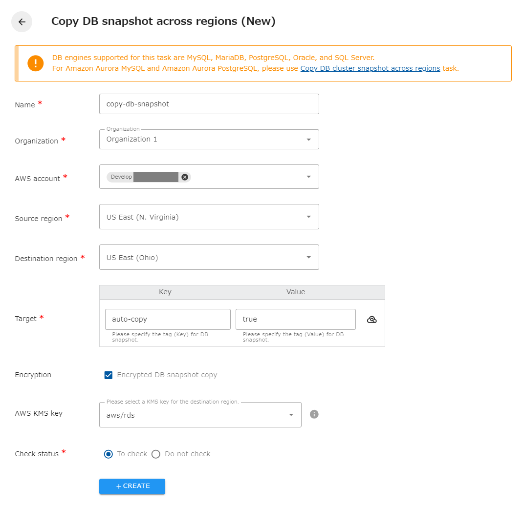The width and height of the screenshot is (524, 506).
Task: Focus the Name field containing copy-db-snapshot
Action: pyautogui.click(x=209, y=104)
